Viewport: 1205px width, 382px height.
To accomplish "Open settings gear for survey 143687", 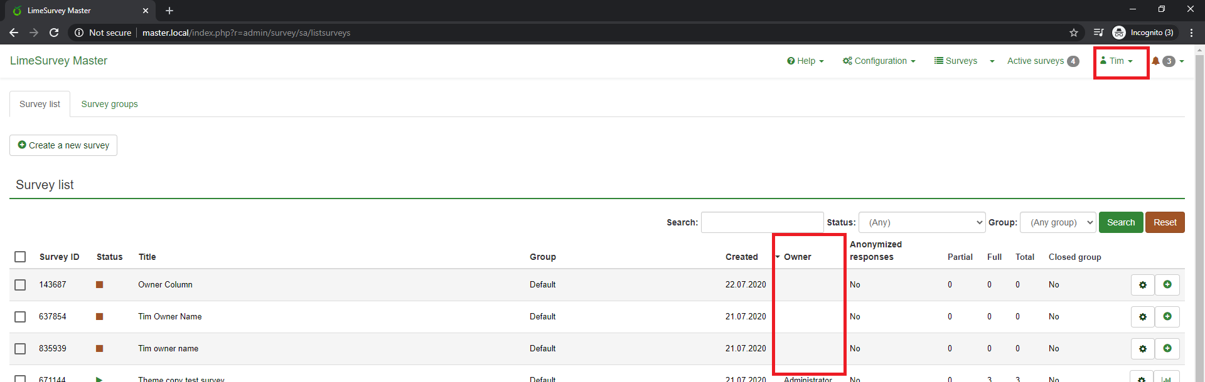I will coord(1142,285).
